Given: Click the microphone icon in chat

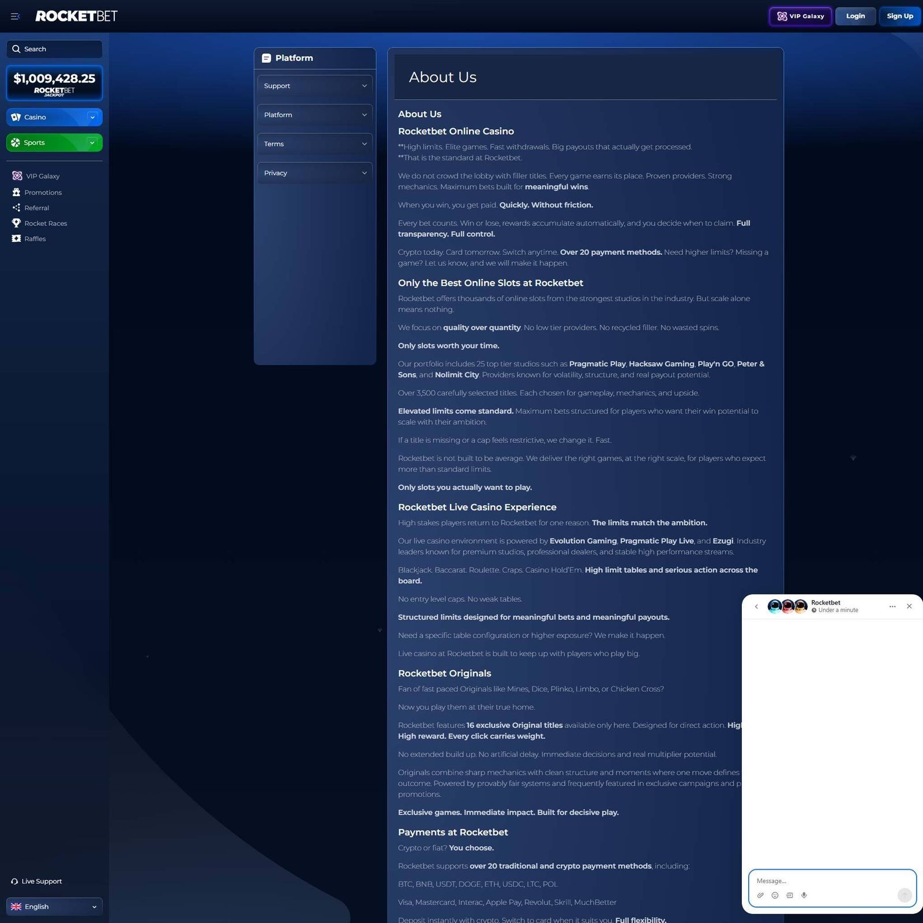Looking at the screenshot, I should coord(804,895).
